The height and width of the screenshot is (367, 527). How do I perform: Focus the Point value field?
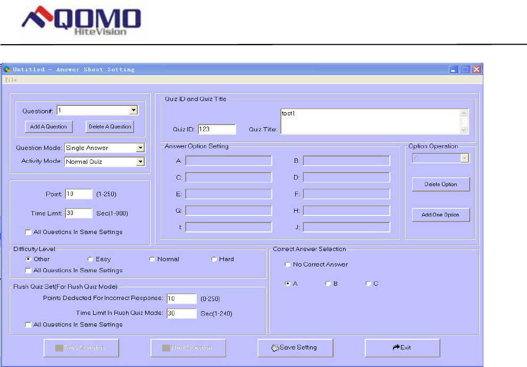click(79, 194)
